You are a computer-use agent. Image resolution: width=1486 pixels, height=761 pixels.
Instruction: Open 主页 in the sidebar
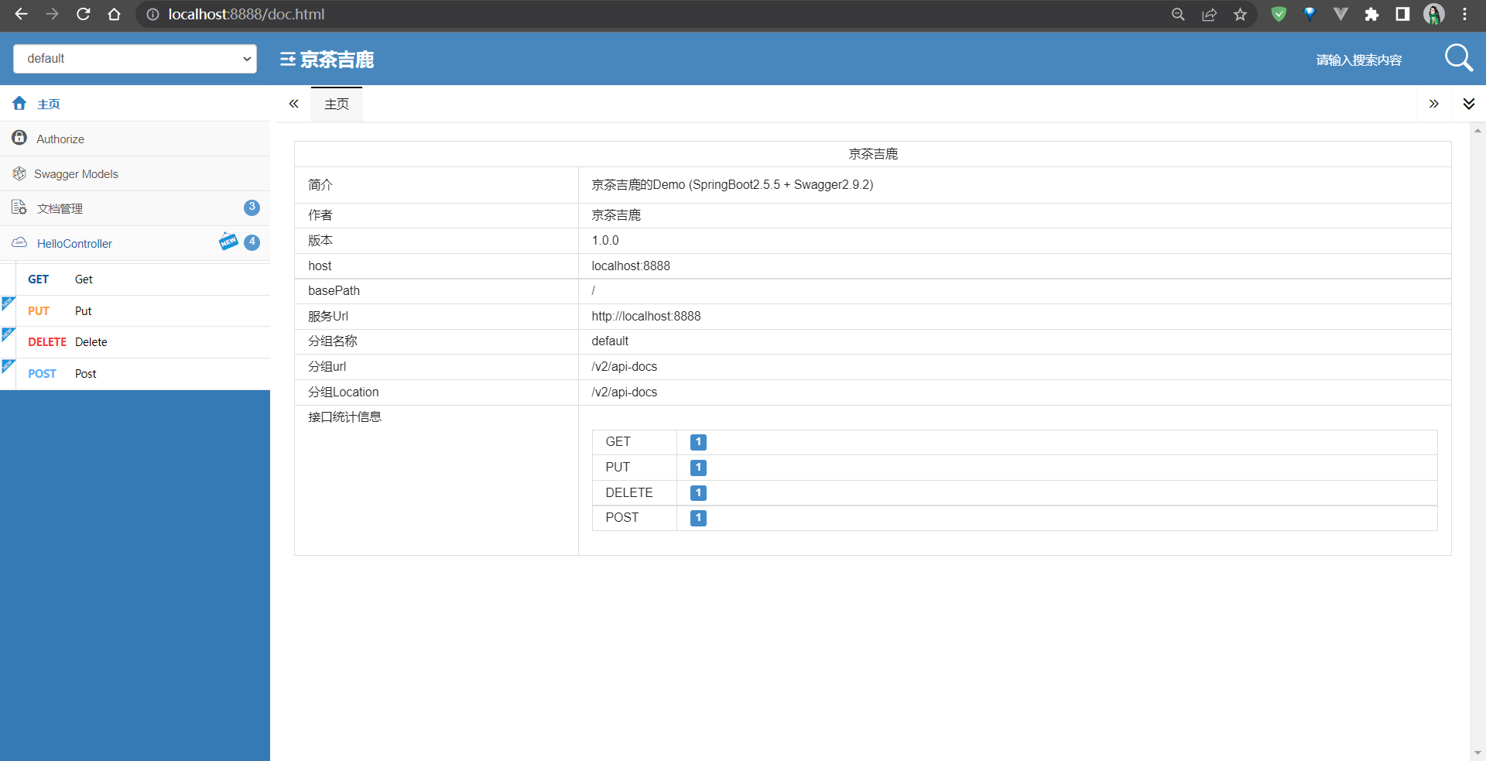click(135, 104)
